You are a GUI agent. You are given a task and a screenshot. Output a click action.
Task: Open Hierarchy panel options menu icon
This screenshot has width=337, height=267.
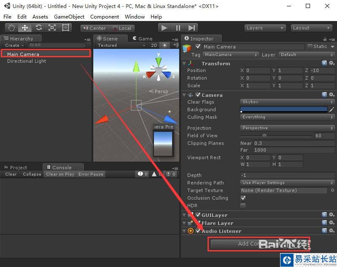tap(87, 40)
